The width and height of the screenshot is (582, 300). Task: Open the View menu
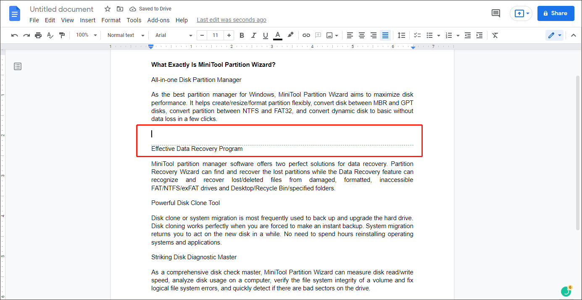point(67,20)
